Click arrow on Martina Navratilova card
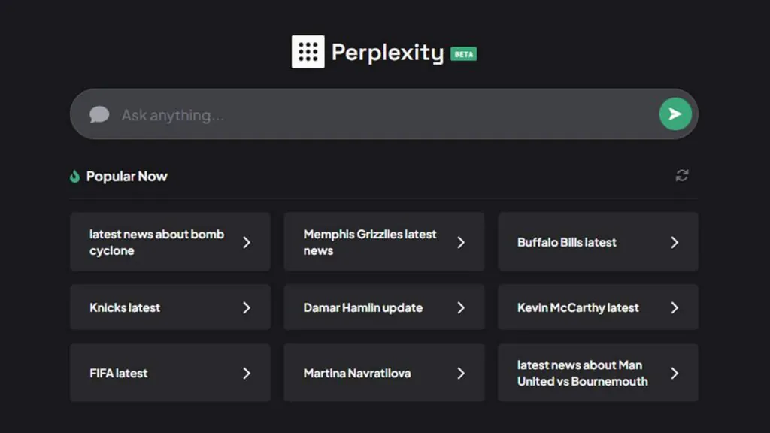 [461, 373]
